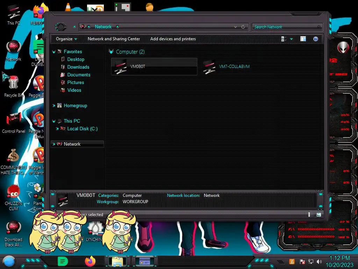358x269 pixels.
Task: Open Network and Sharing Center
Action: 114,39
